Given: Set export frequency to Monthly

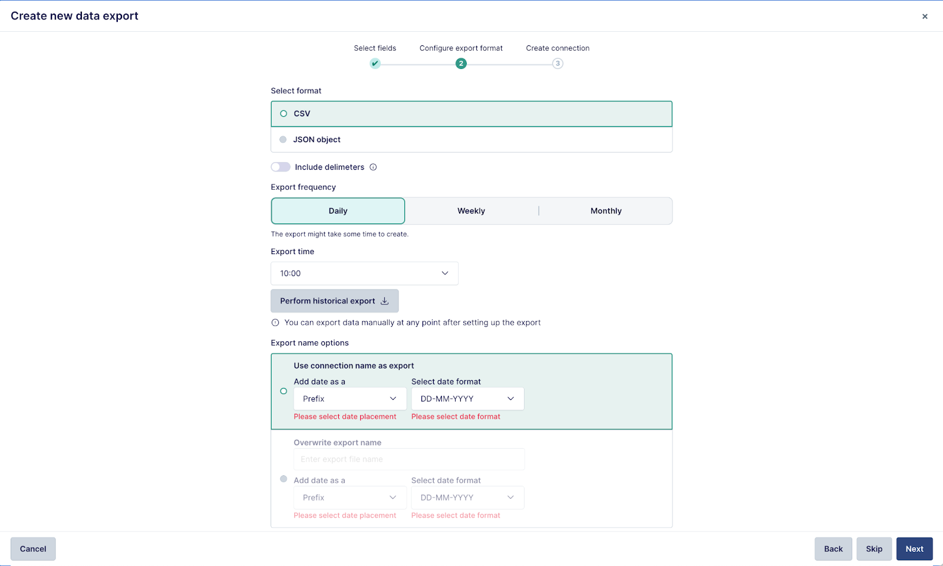Looking at the screenshot, I should click(x=605, y=211).
